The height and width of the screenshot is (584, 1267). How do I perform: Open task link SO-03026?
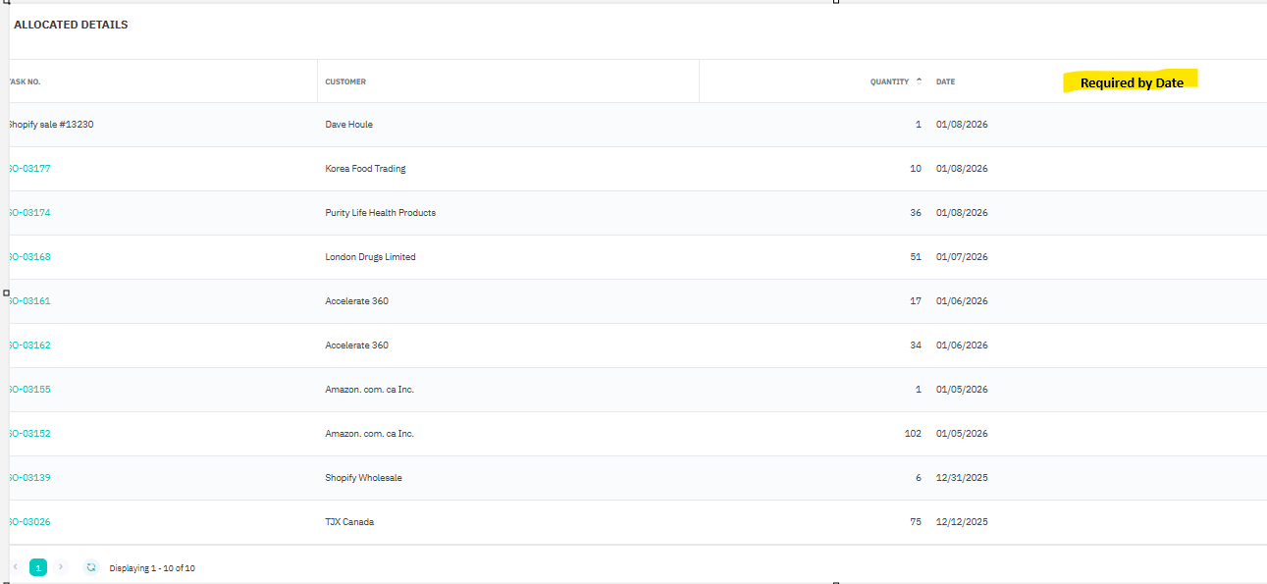tap(29, 522)
